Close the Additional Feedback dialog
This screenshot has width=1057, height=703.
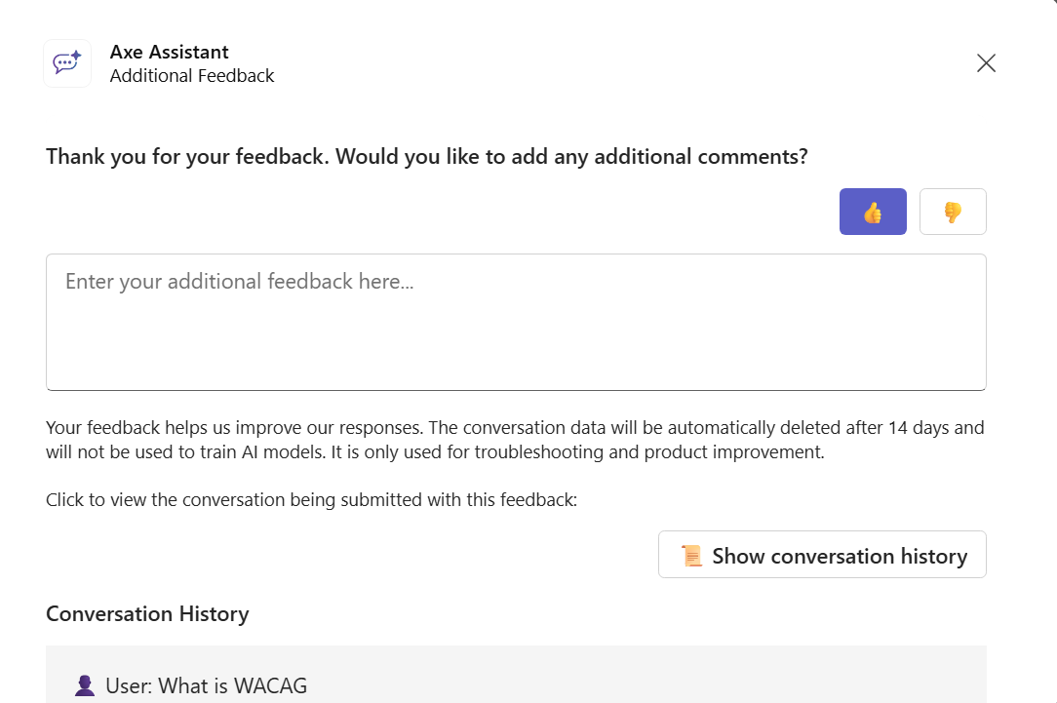(986, 63)
